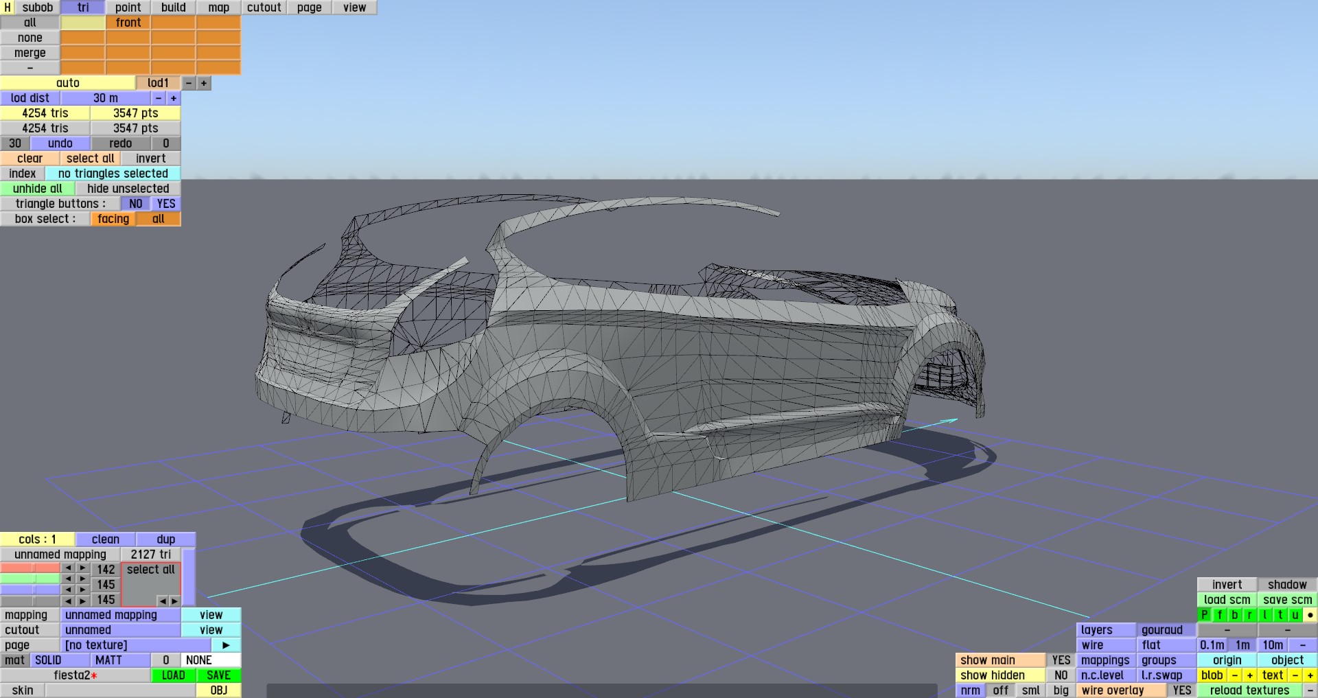Viewport: 1318px width, 698px height.
Task: Toggle show main YES setting
Action: coord(1061,660)
